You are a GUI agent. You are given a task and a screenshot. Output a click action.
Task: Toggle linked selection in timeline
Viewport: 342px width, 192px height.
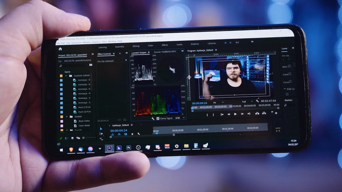click(x=126, y=134)
